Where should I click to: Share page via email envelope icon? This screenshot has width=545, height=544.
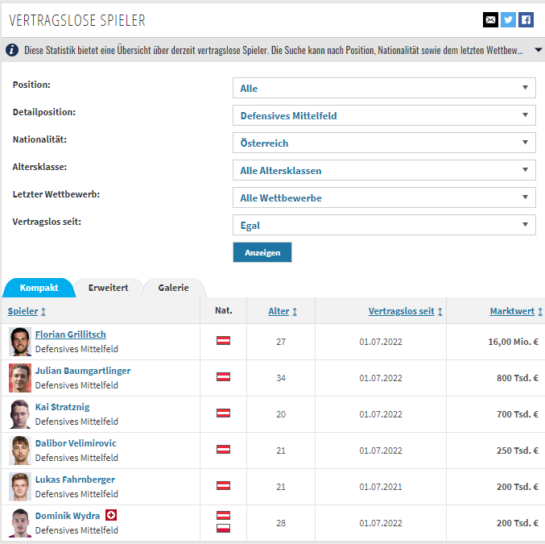490,20
